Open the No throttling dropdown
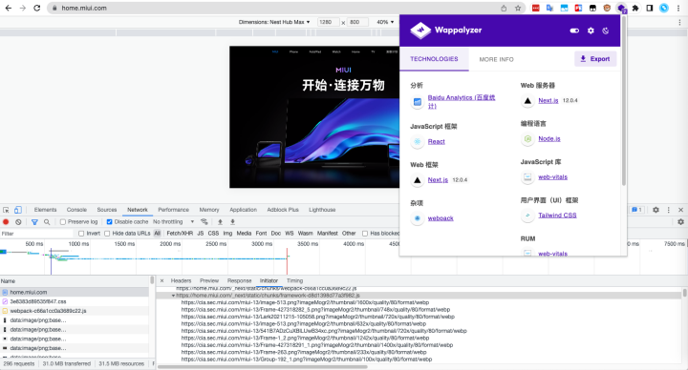The width and height of the screenshot is (688, 370). pos(173,222)
